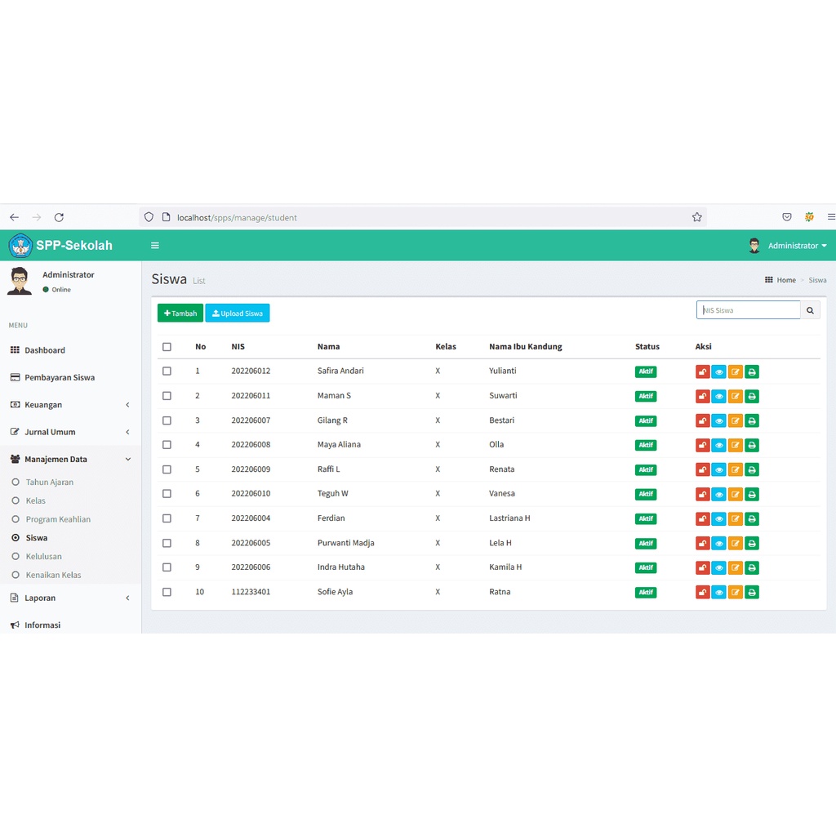Screen dimensions: 836x836
Task: Click the red unlock icon for Safira Andari
Action: 702,372
